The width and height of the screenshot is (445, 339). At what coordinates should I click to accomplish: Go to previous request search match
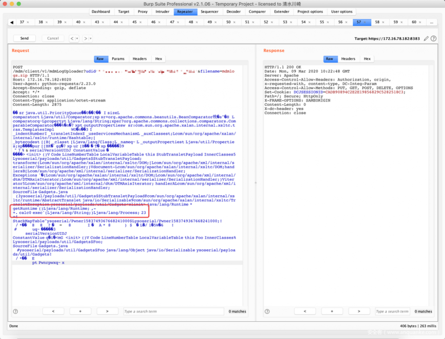pyautogui.click(x=55, y=311)
